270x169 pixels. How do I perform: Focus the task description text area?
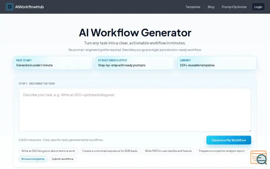click(x=135, y=110)
